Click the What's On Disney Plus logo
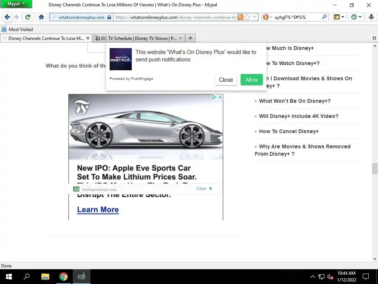 (121, 59)
